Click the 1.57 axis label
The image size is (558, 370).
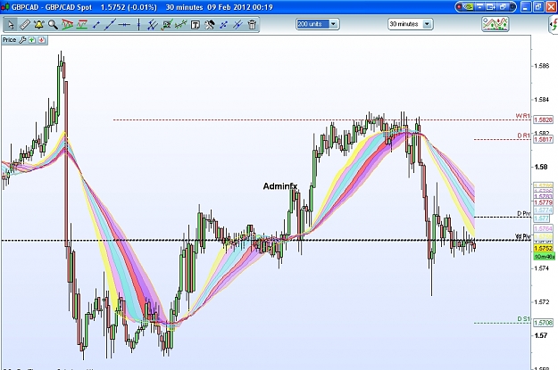(540, 335)
